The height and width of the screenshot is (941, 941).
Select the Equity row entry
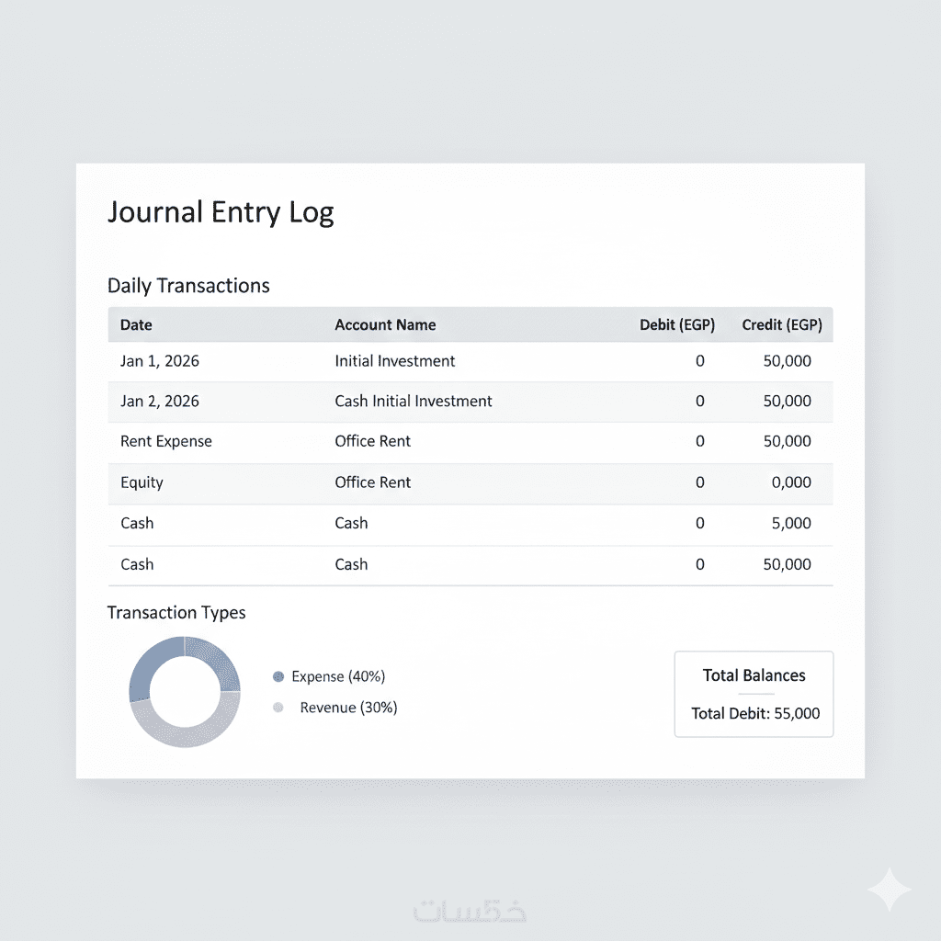point(142,482)
